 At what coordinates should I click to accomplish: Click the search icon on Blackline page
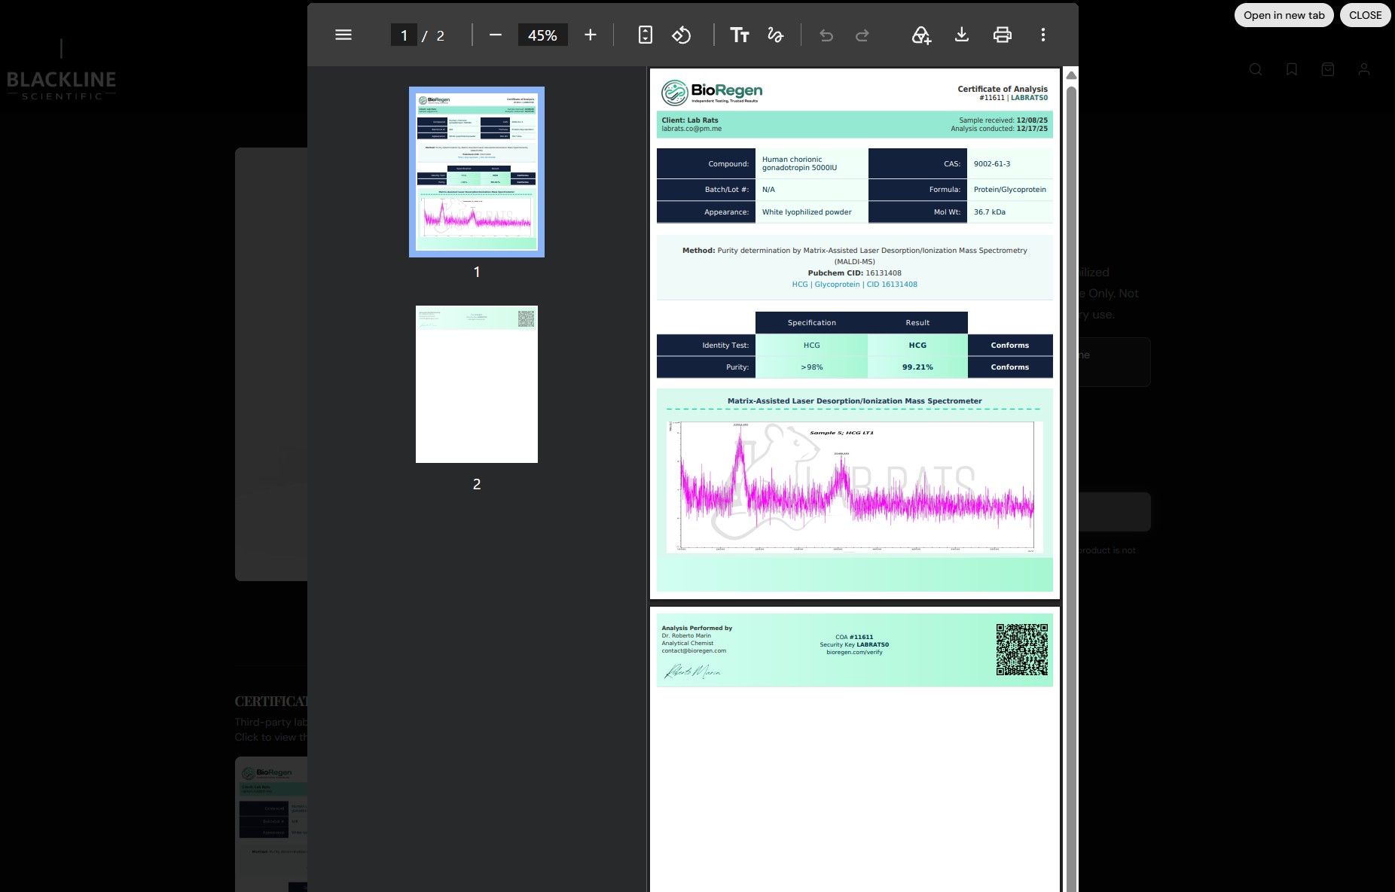coord(1256,69)
